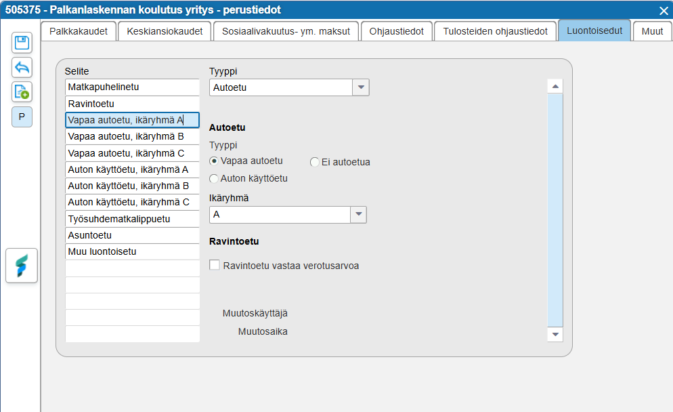Go to Sosiaalivakuutus- ym. maksut tab
Screen dimensions: 673x412
point(286,31)
